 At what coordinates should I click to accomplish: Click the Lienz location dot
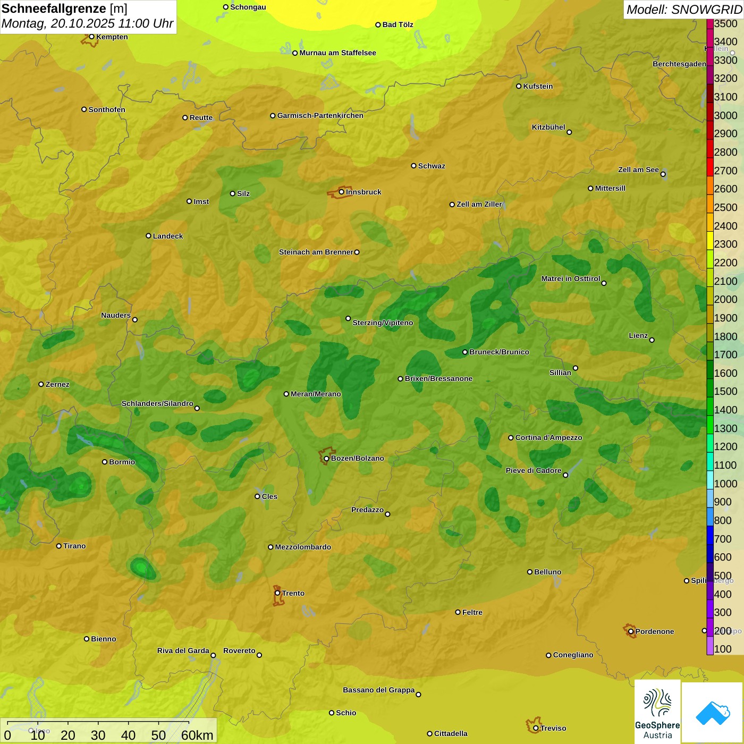(652, 340)
